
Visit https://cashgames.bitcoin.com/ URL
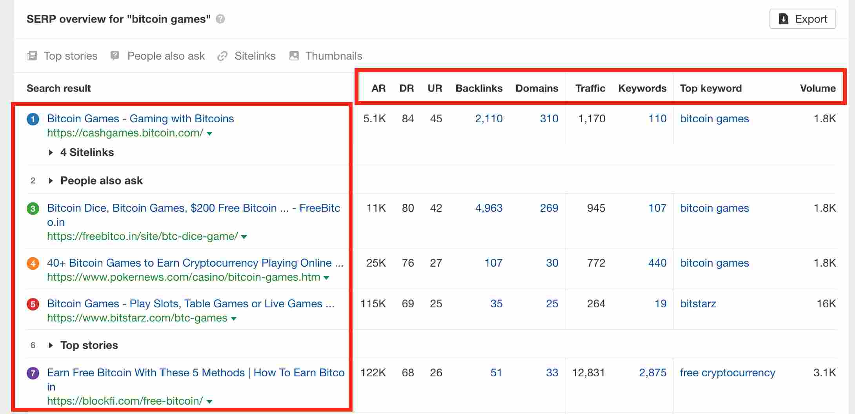[125, 133]
